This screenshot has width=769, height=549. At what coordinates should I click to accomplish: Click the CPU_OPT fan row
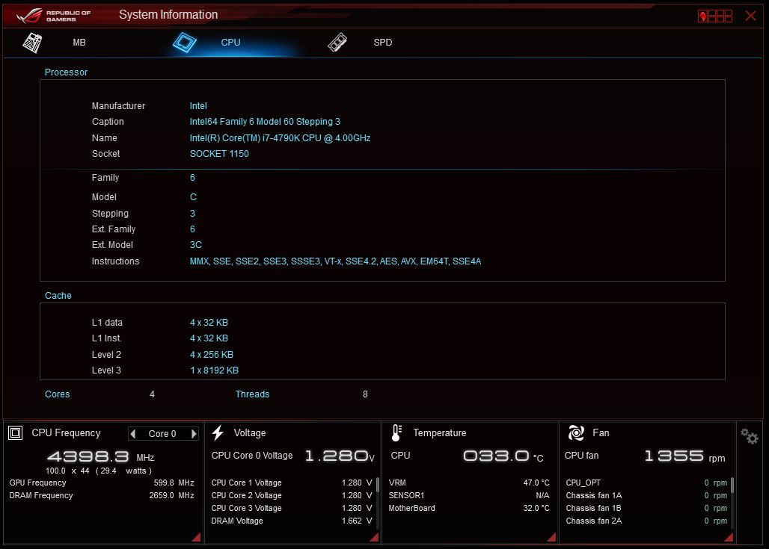point(646,483)
